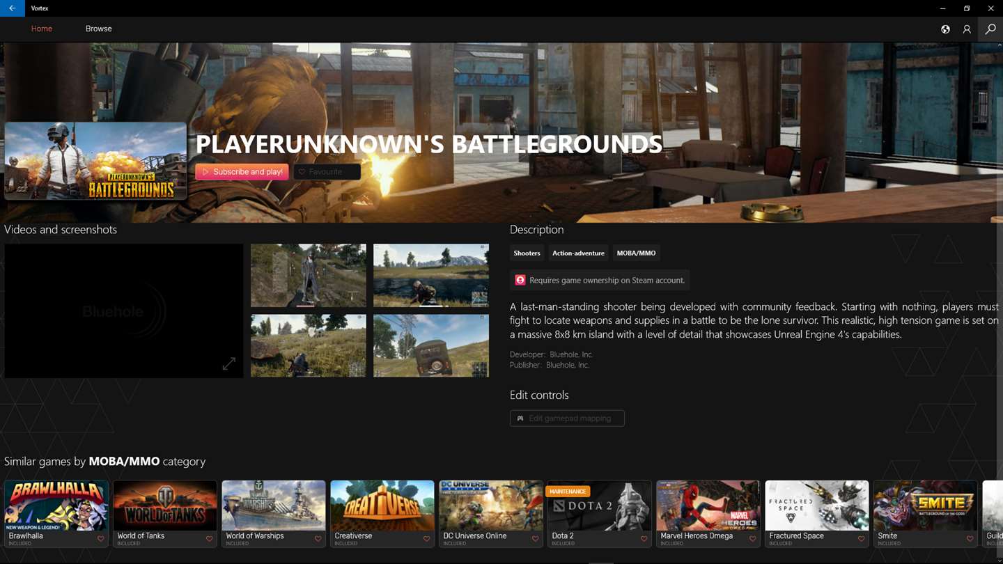Open the user account icon
Image resolution: width=1003 pixels, height=564 pixels.
(x=967, y=29)
